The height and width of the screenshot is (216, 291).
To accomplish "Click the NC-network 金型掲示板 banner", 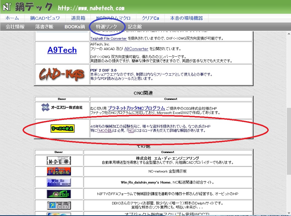I will tap(59, 171).
